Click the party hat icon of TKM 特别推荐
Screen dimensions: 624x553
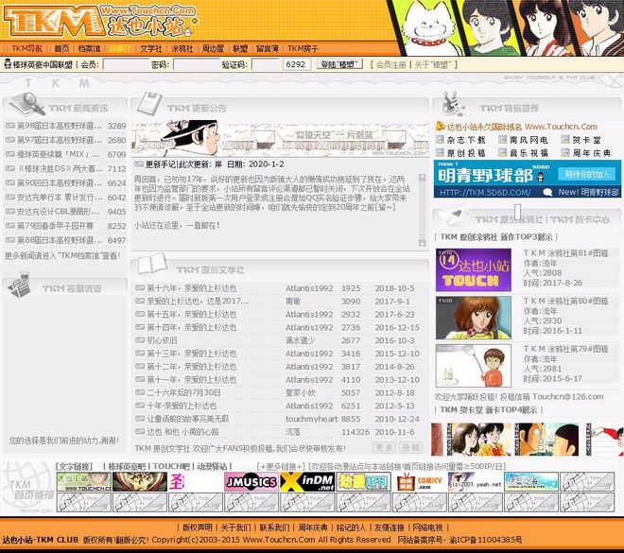click(453, 104)
